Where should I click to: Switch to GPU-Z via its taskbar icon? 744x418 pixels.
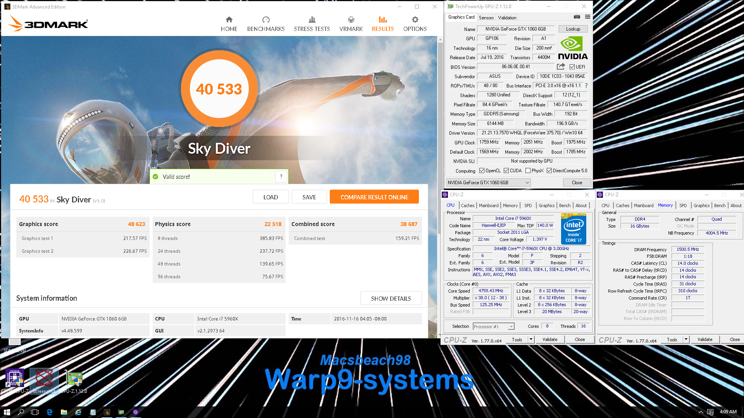point(121,412)
